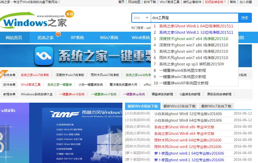
Task: Open 雨林木风win7纯净版 link
Action: 105,75
